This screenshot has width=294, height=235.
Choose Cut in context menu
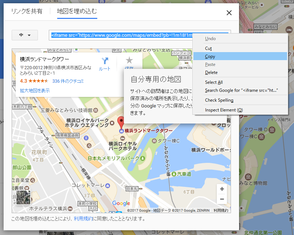coord(240,48)
